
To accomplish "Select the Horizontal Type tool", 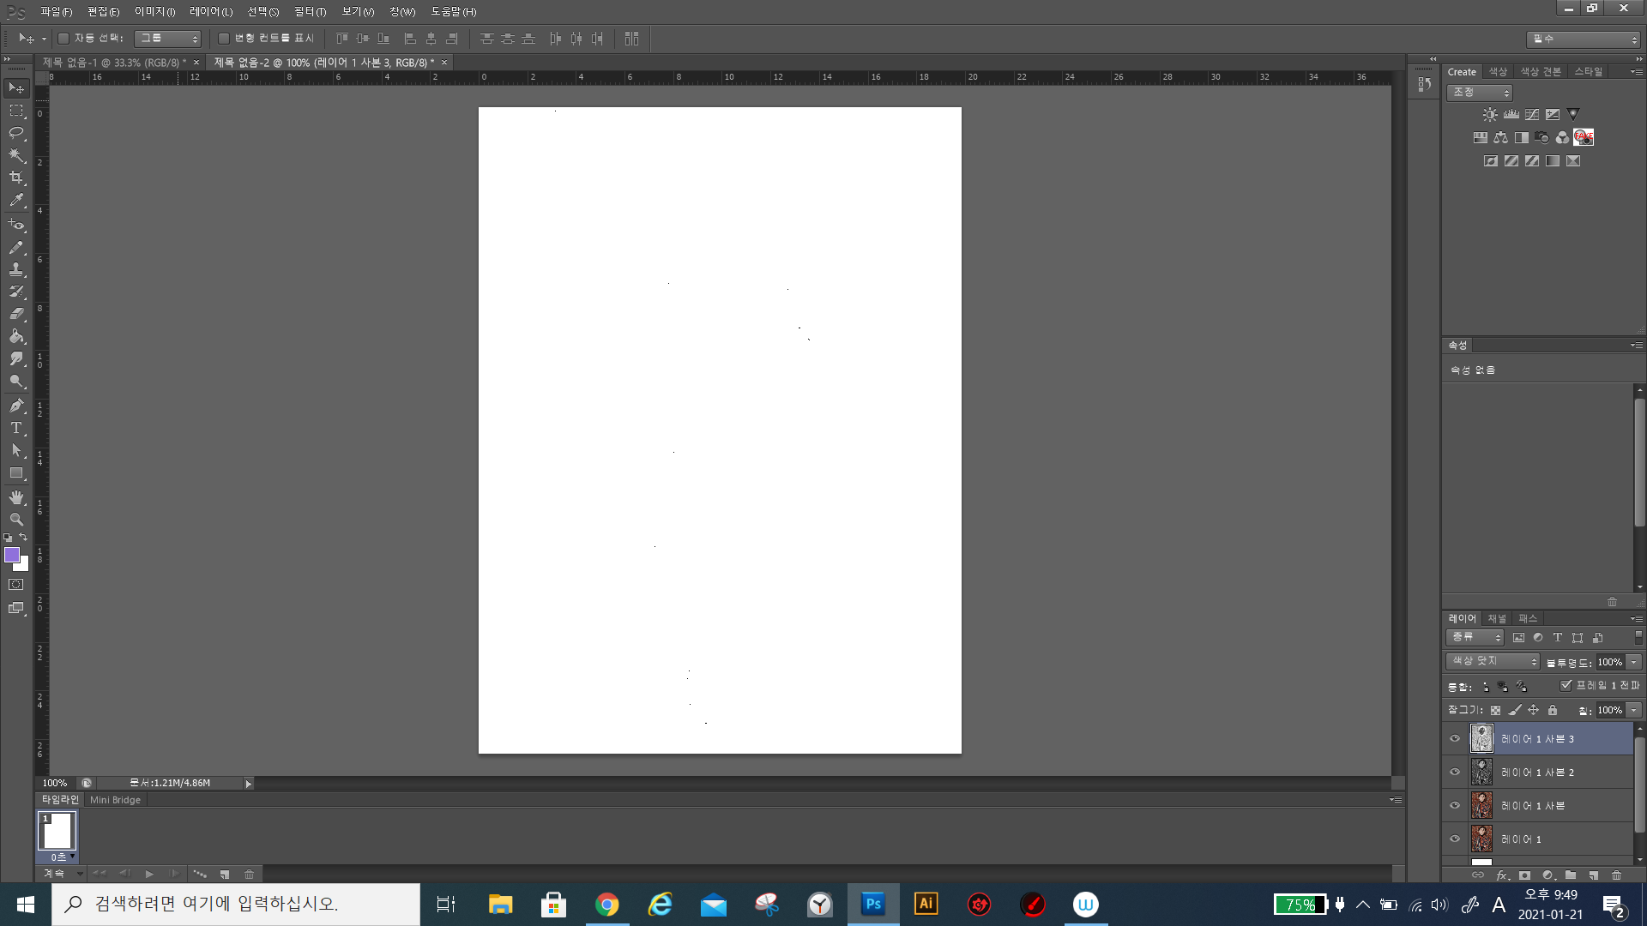I will (x=16, y=428).
